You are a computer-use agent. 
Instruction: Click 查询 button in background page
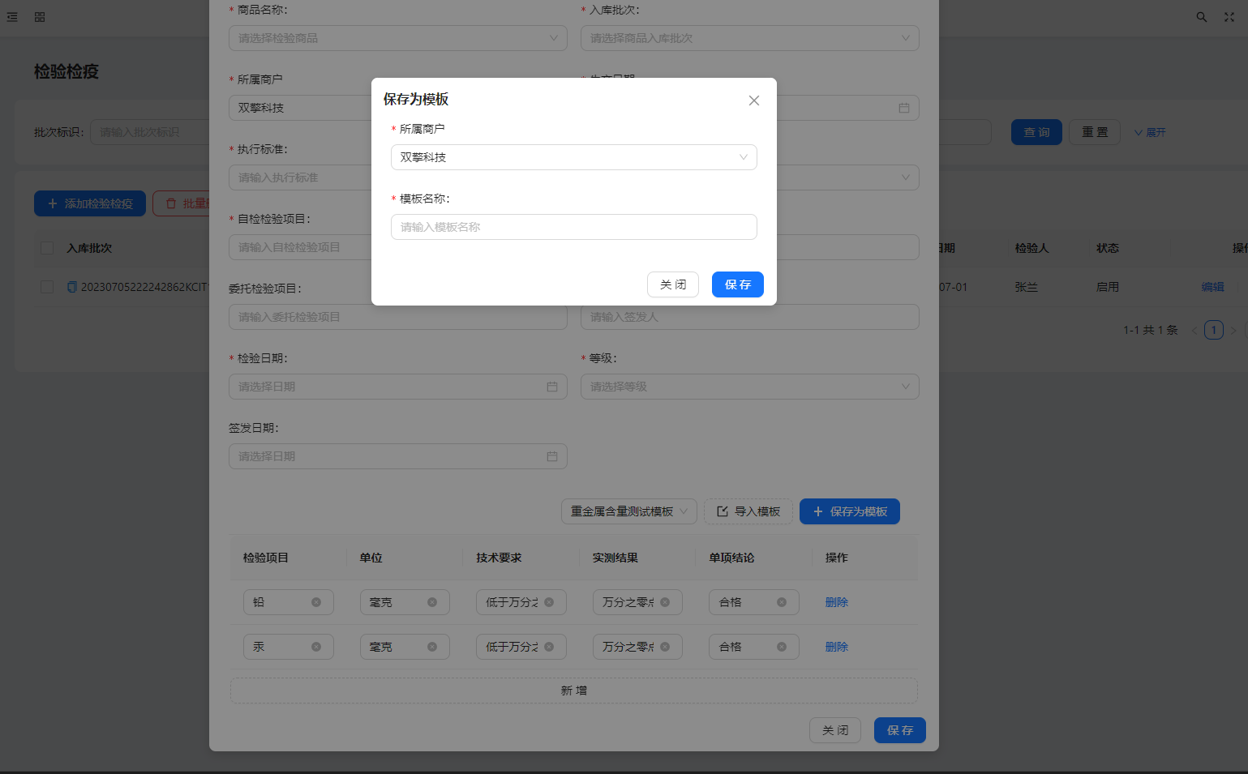click(1036, 132)
